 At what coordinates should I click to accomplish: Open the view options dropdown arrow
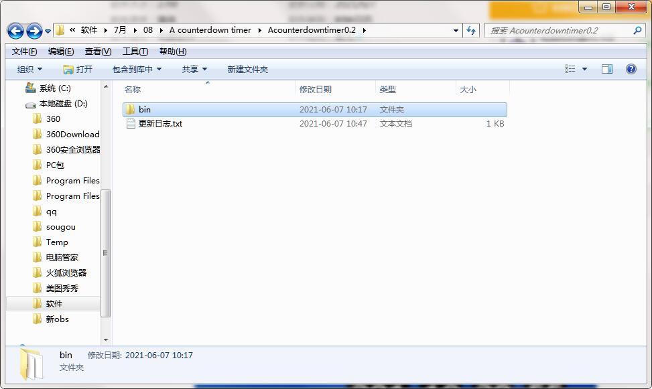584,69
